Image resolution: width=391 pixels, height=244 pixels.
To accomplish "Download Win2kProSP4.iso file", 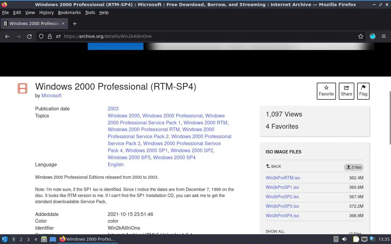I will (282, 216).
